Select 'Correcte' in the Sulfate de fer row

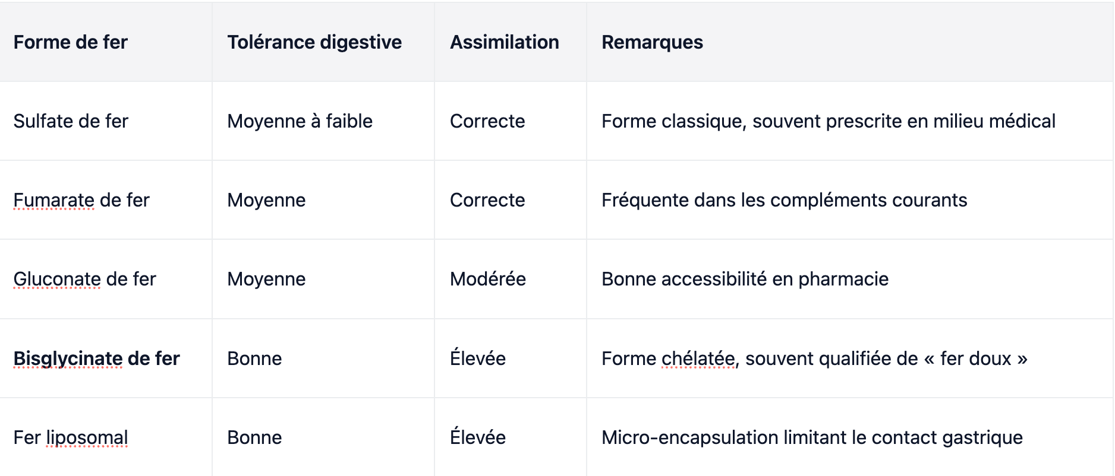[x=487, y=121]
